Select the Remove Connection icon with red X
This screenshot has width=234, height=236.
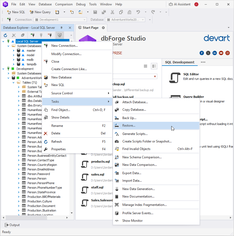(x=50, y=35)
